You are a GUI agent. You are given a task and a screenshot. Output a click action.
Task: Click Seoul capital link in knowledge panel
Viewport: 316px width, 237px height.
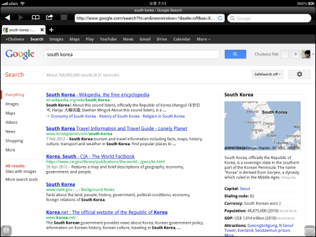pos(245,189)
